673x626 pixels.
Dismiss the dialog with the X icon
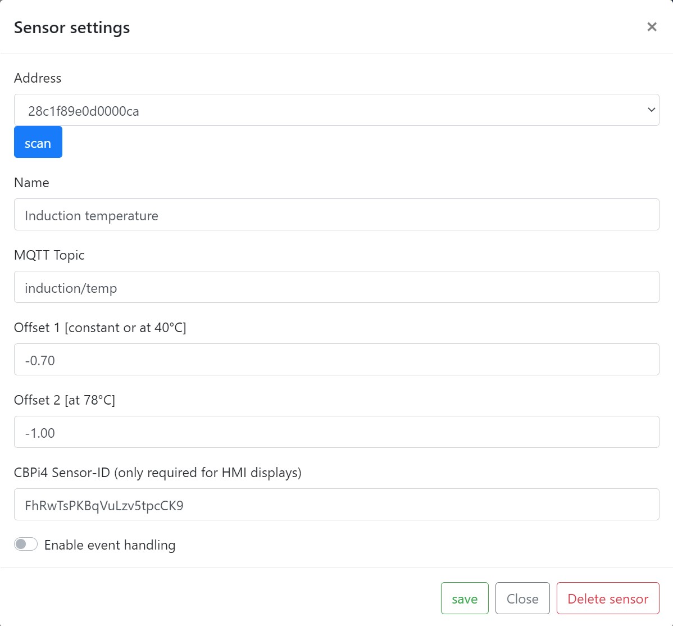(x=652, y=27)
